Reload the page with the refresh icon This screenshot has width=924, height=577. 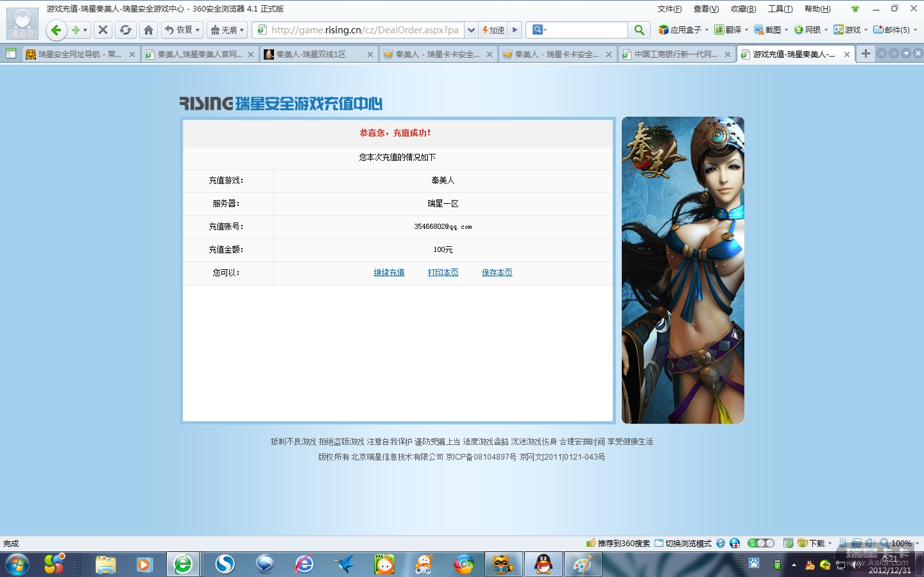(x=126, y=30)
